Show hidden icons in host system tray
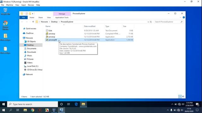This screenshot has width=202, height=113. [168, 110]
